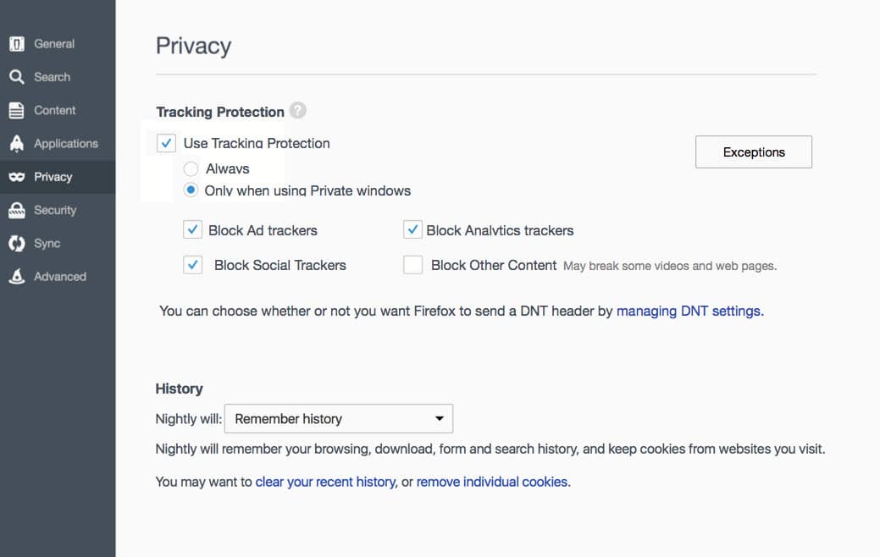880x557 pixels.
Task: Click the Advanced gauge icon
Action: (17, 276)
